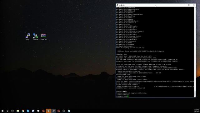Click the terminal scrollbar down arrow
Screen dimensions: 200x113
click(x=195, y=96)
